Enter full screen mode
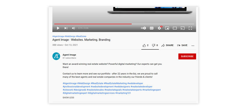The height and width of the screenshot is (110, 247). point(190,28)
